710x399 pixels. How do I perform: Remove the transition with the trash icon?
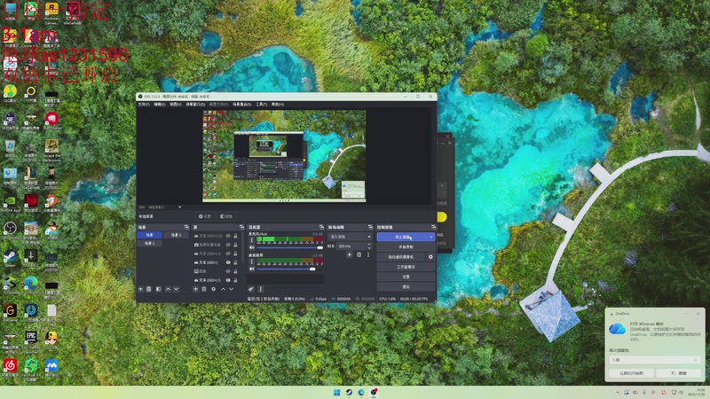[x=359, y=255]
